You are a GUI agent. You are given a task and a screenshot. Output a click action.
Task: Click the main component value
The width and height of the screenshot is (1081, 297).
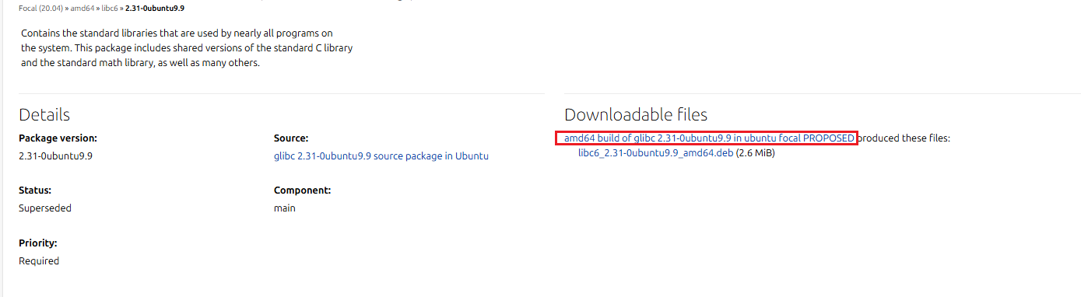coord(285,208)
